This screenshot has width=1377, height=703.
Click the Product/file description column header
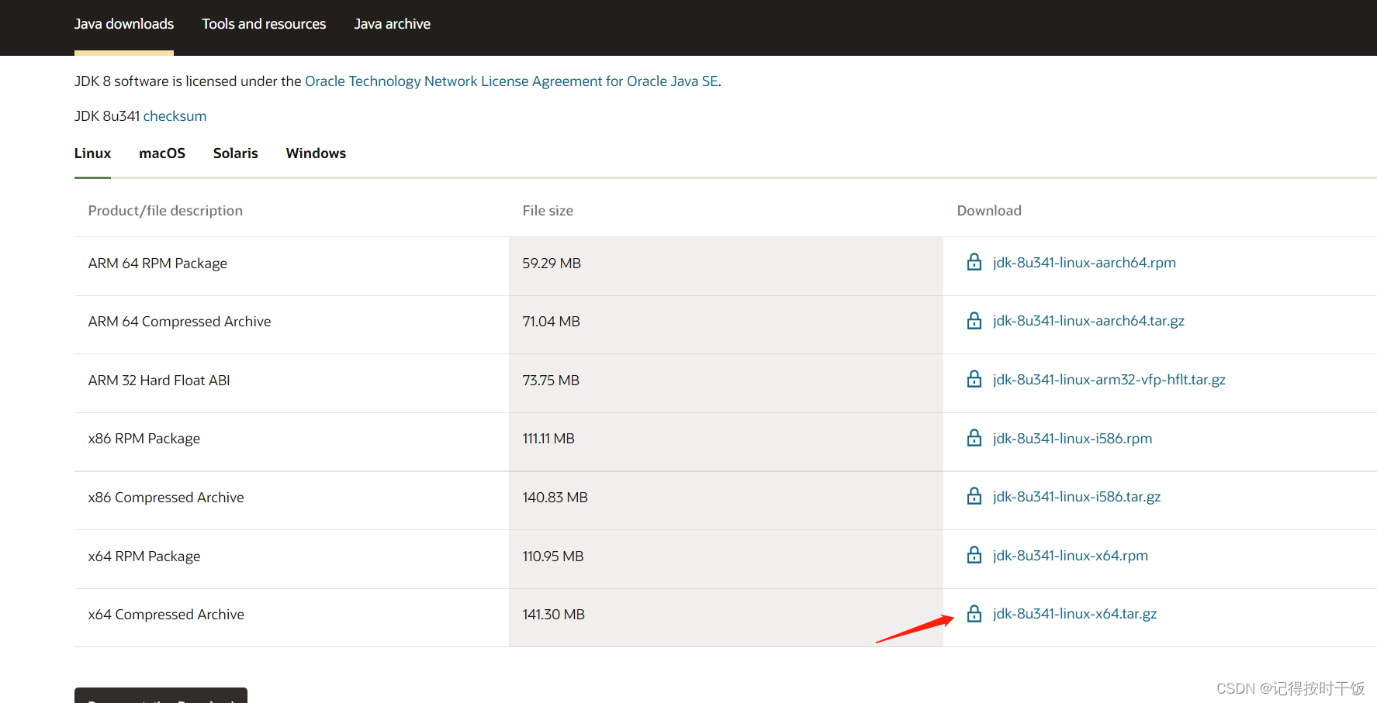point(165,211)
